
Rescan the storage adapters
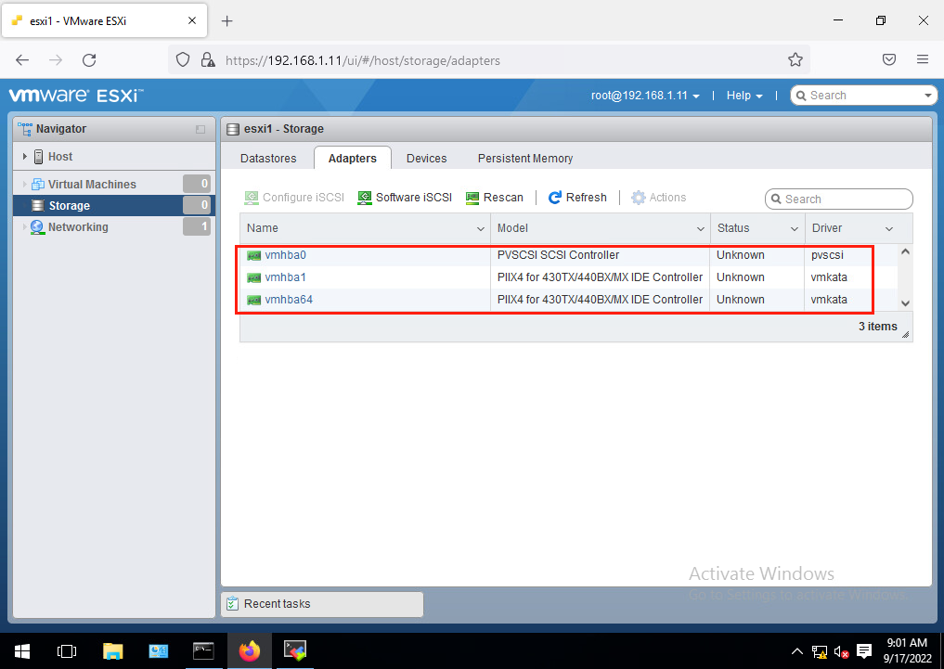[495, 197]
